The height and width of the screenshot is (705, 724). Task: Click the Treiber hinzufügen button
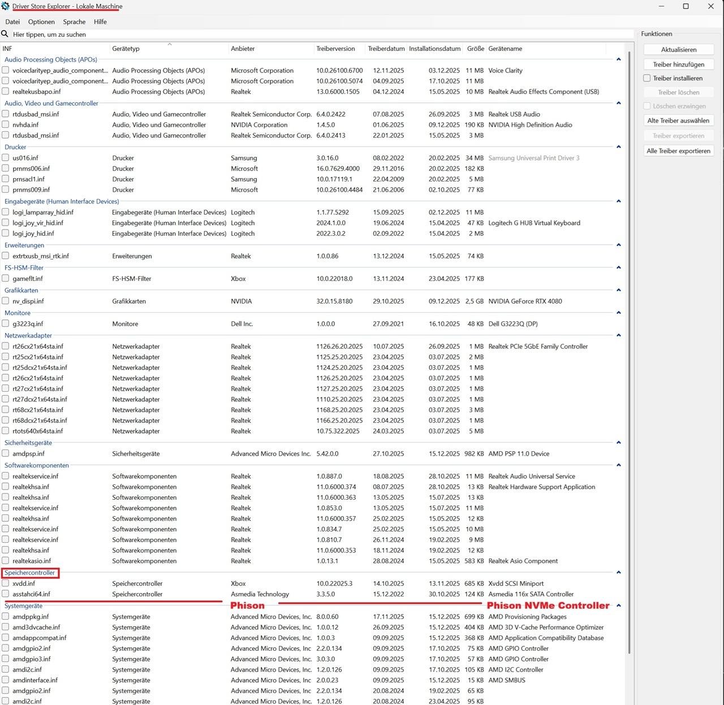pos(679,64)
